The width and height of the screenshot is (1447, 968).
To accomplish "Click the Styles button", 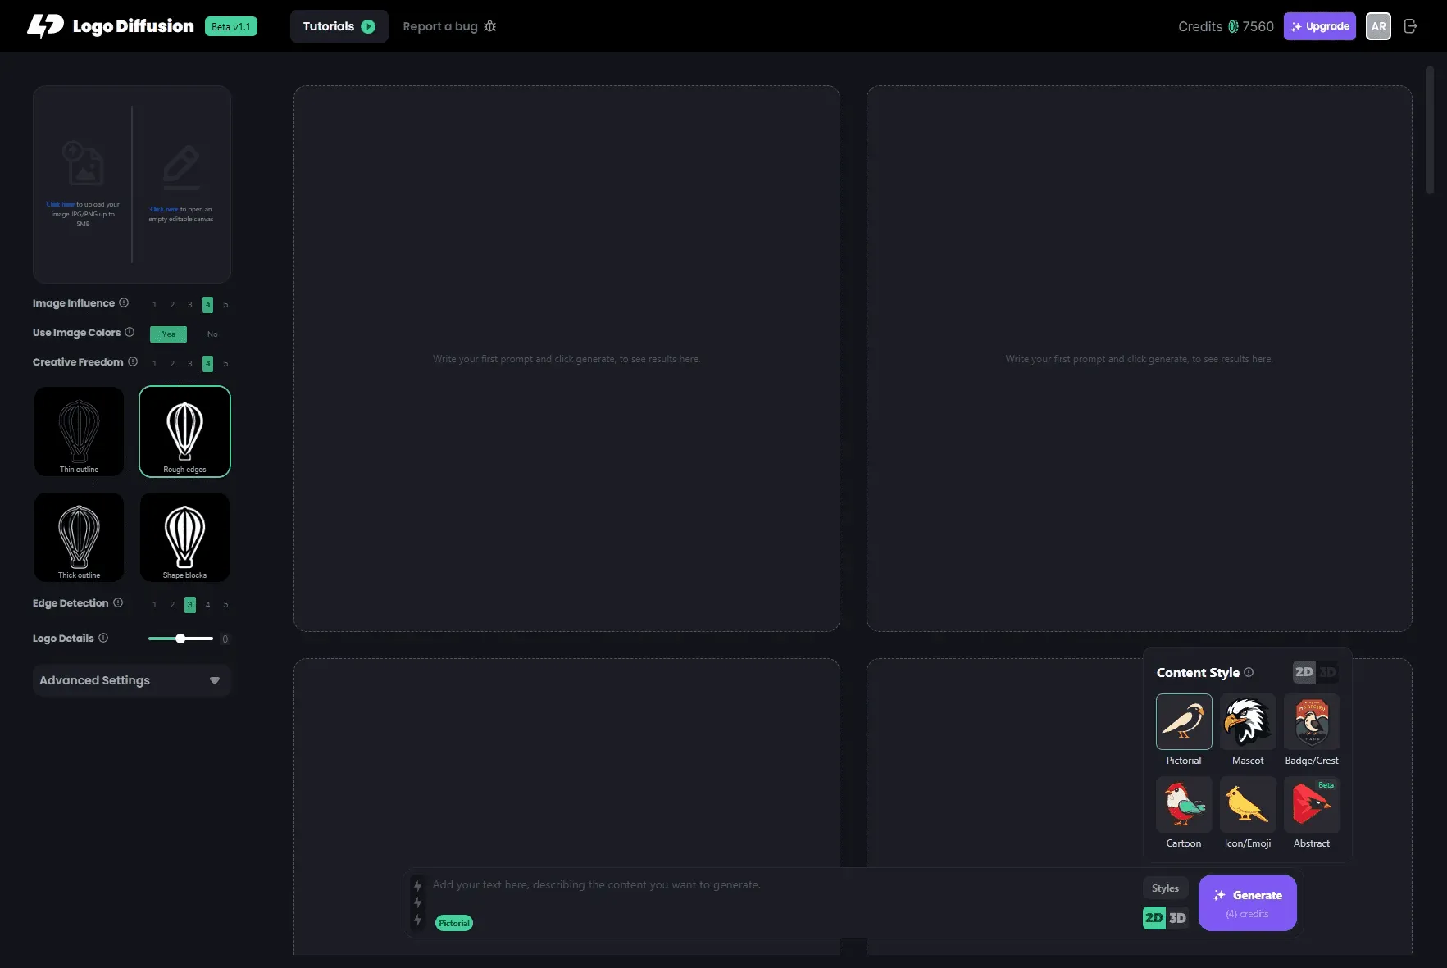I will click(x=1165, y=888).
